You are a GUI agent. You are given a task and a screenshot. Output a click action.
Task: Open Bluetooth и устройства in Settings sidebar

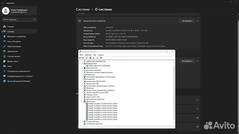pos(16,36)
